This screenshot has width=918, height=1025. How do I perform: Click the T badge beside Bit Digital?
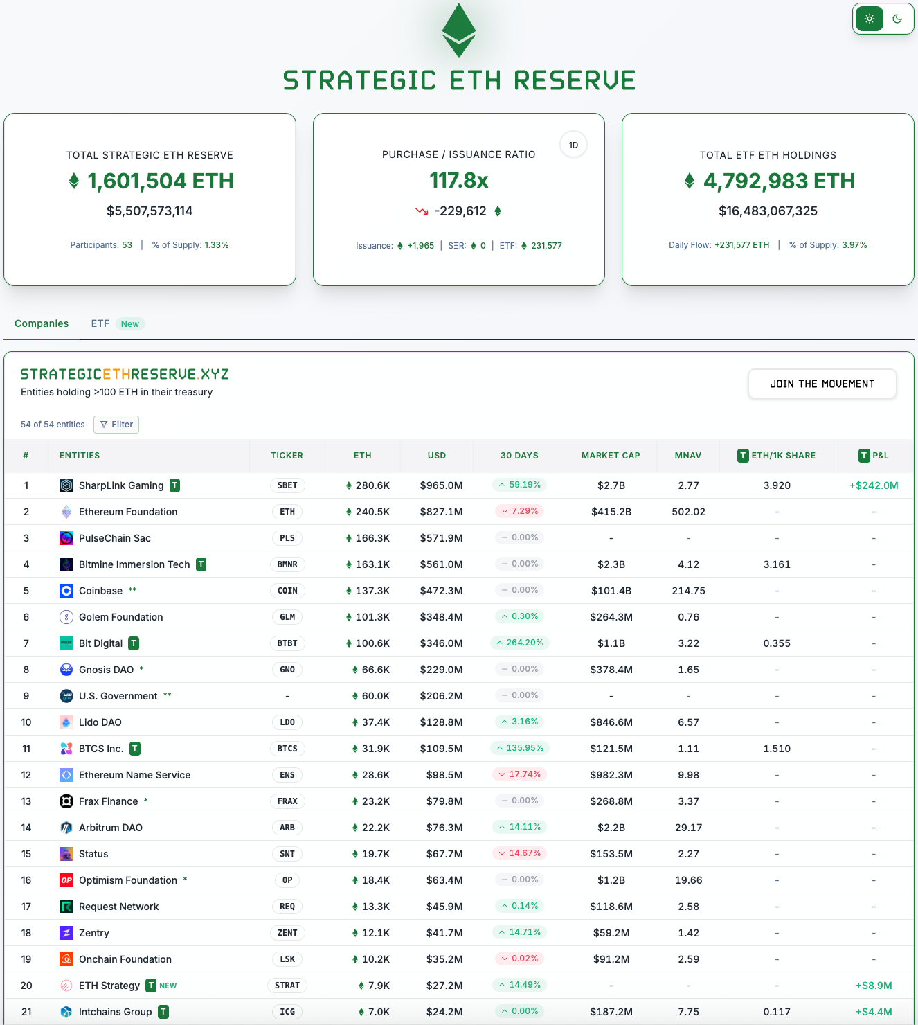pyautogui.click(x=134, y=643)
